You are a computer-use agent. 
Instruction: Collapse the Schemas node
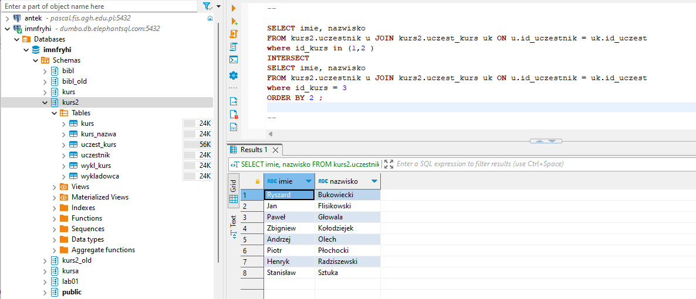pyautogui.click(x=36, y=61)
